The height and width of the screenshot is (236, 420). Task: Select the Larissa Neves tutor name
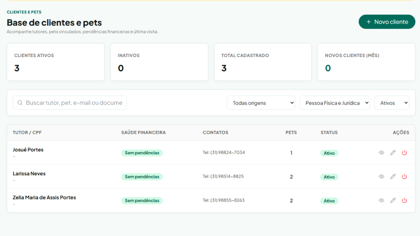point(29,174)
